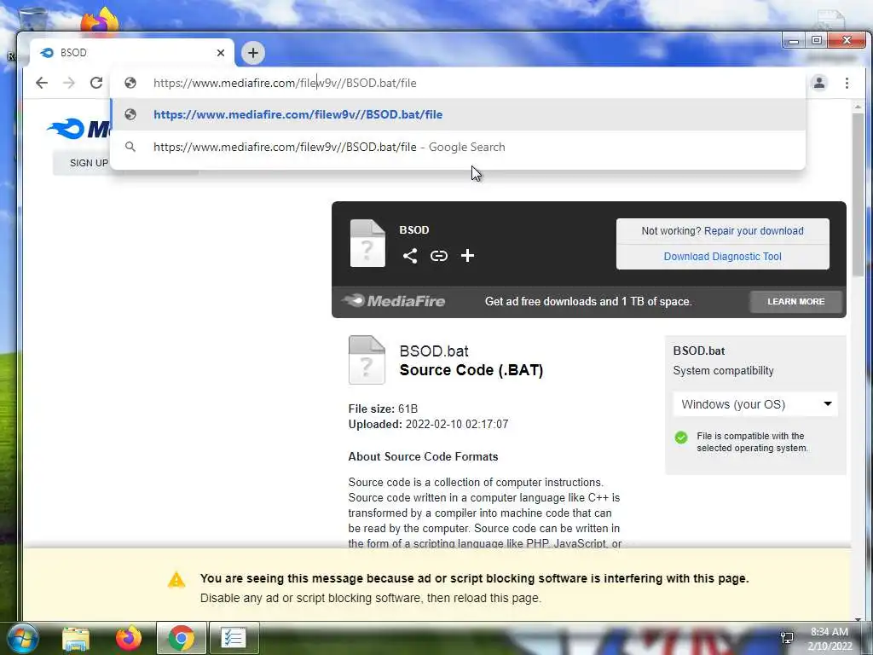Click the Chrome forward arrow
The width and height of the screenshot is (873, 655).
pyautogui.click(x=69, y=83)
